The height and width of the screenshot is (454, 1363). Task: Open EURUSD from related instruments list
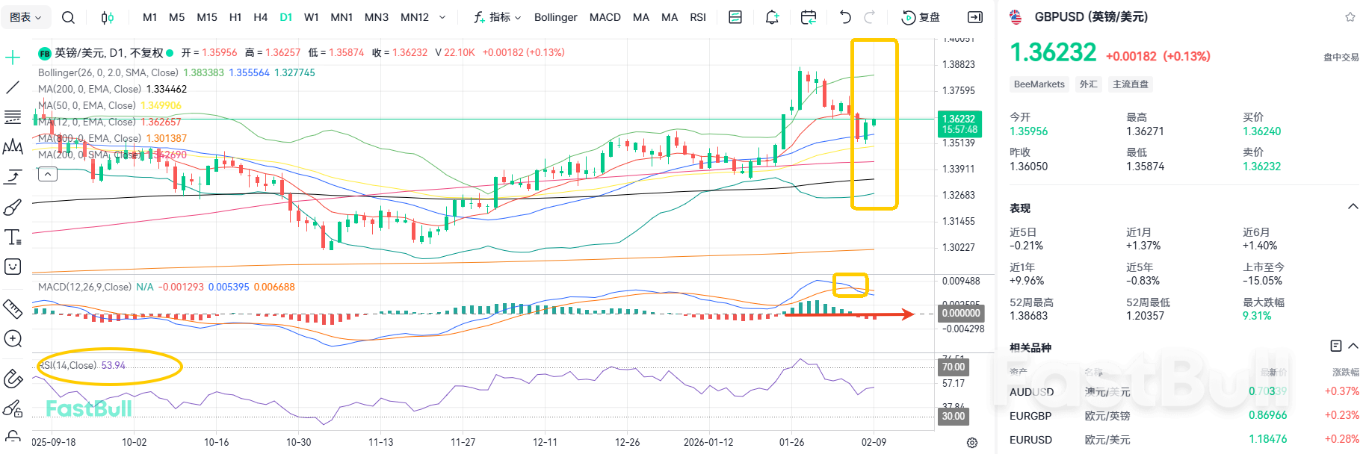[x=1030, y=440]
